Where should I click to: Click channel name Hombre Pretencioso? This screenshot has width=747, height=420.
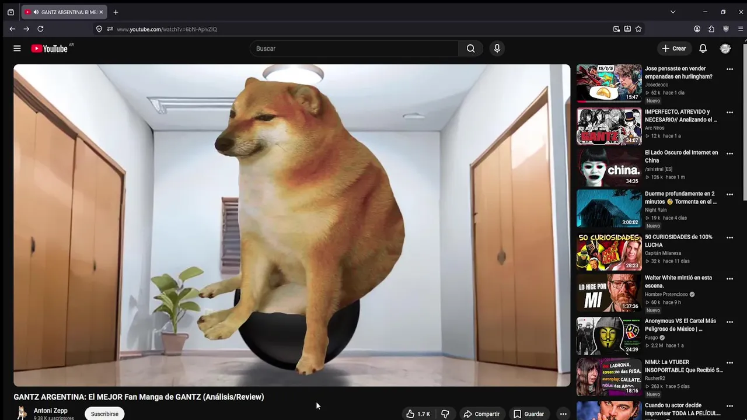pos(666,295)
